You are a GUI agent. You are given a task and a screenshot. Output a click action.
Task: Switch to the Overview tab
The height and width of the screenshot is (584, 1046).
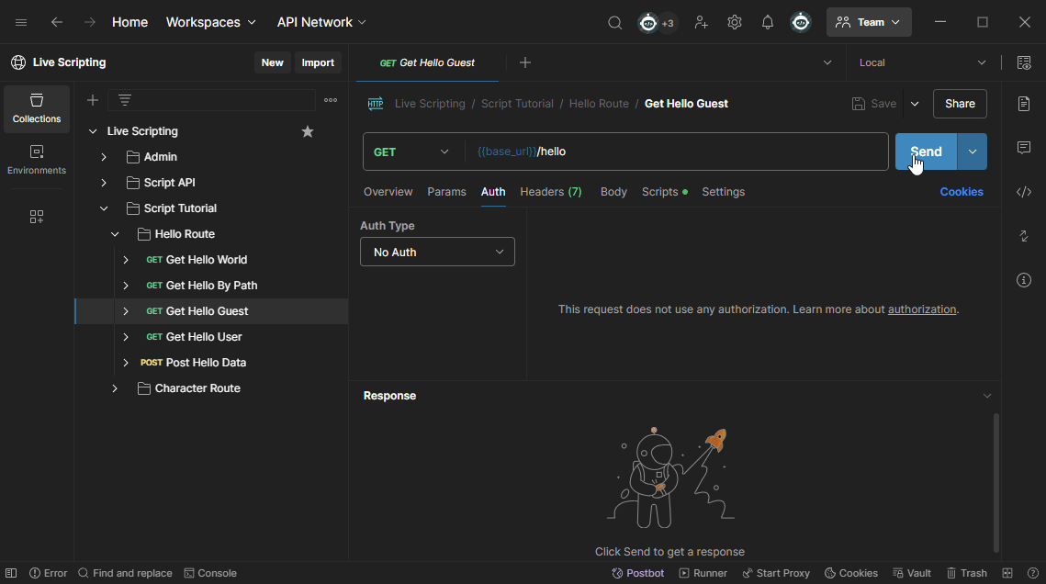[388, 192]
